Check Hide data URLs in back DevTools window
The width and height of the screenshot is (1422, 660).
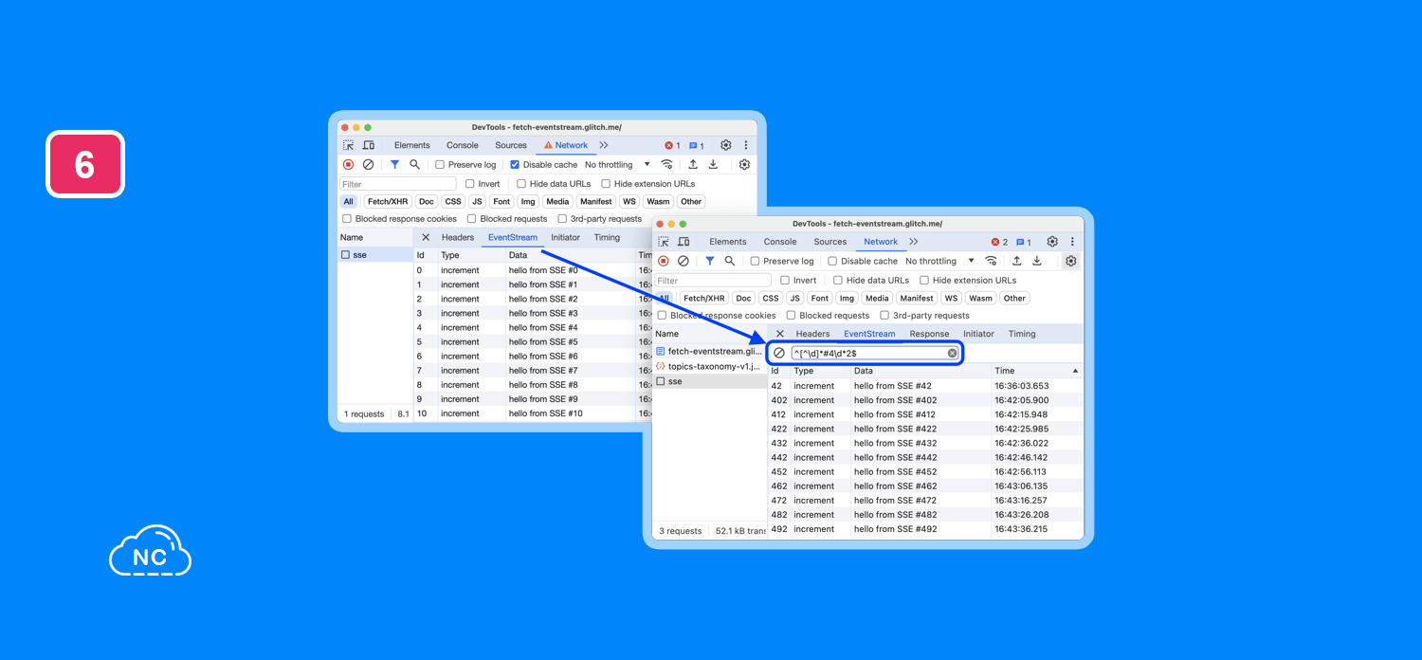[521, 184]
